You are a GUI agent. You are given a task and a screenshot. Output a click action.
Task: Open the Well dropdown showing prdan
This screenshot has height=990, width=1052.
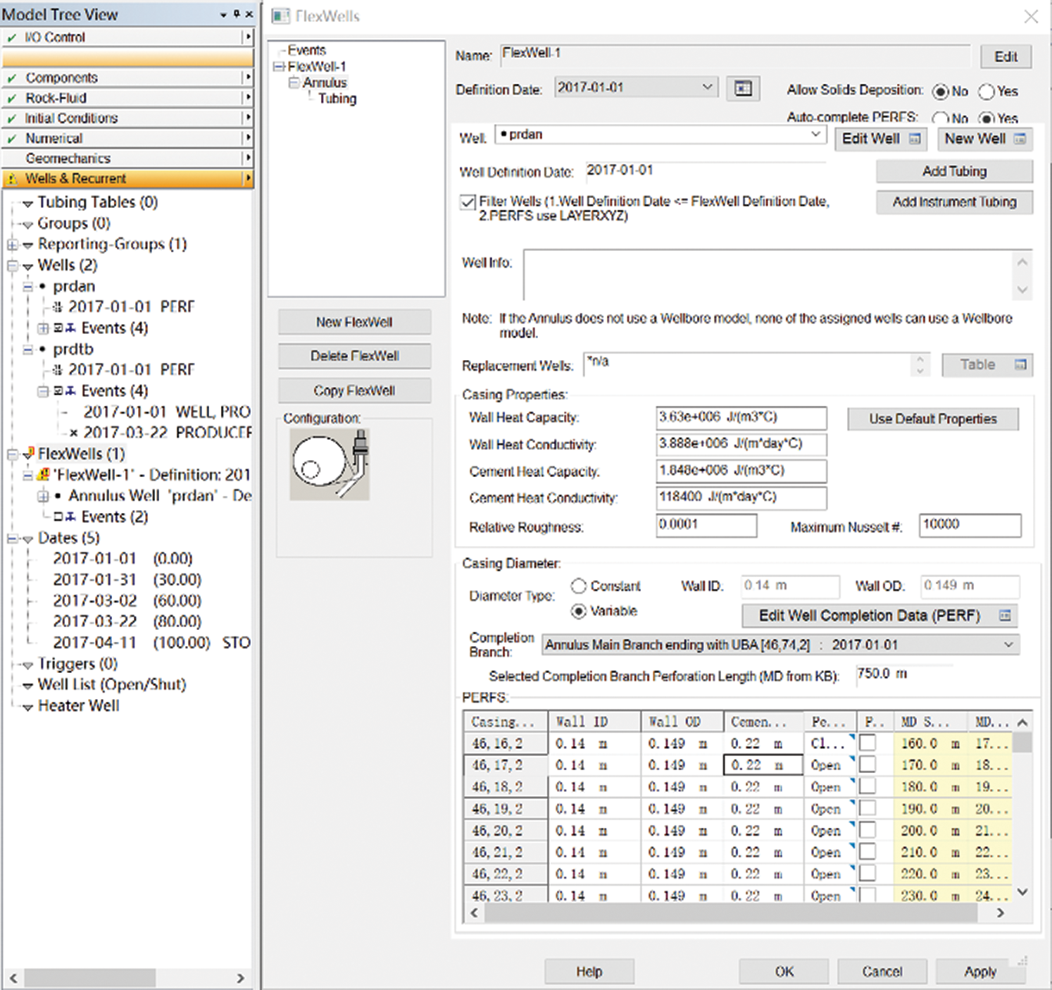coord(815,135)
